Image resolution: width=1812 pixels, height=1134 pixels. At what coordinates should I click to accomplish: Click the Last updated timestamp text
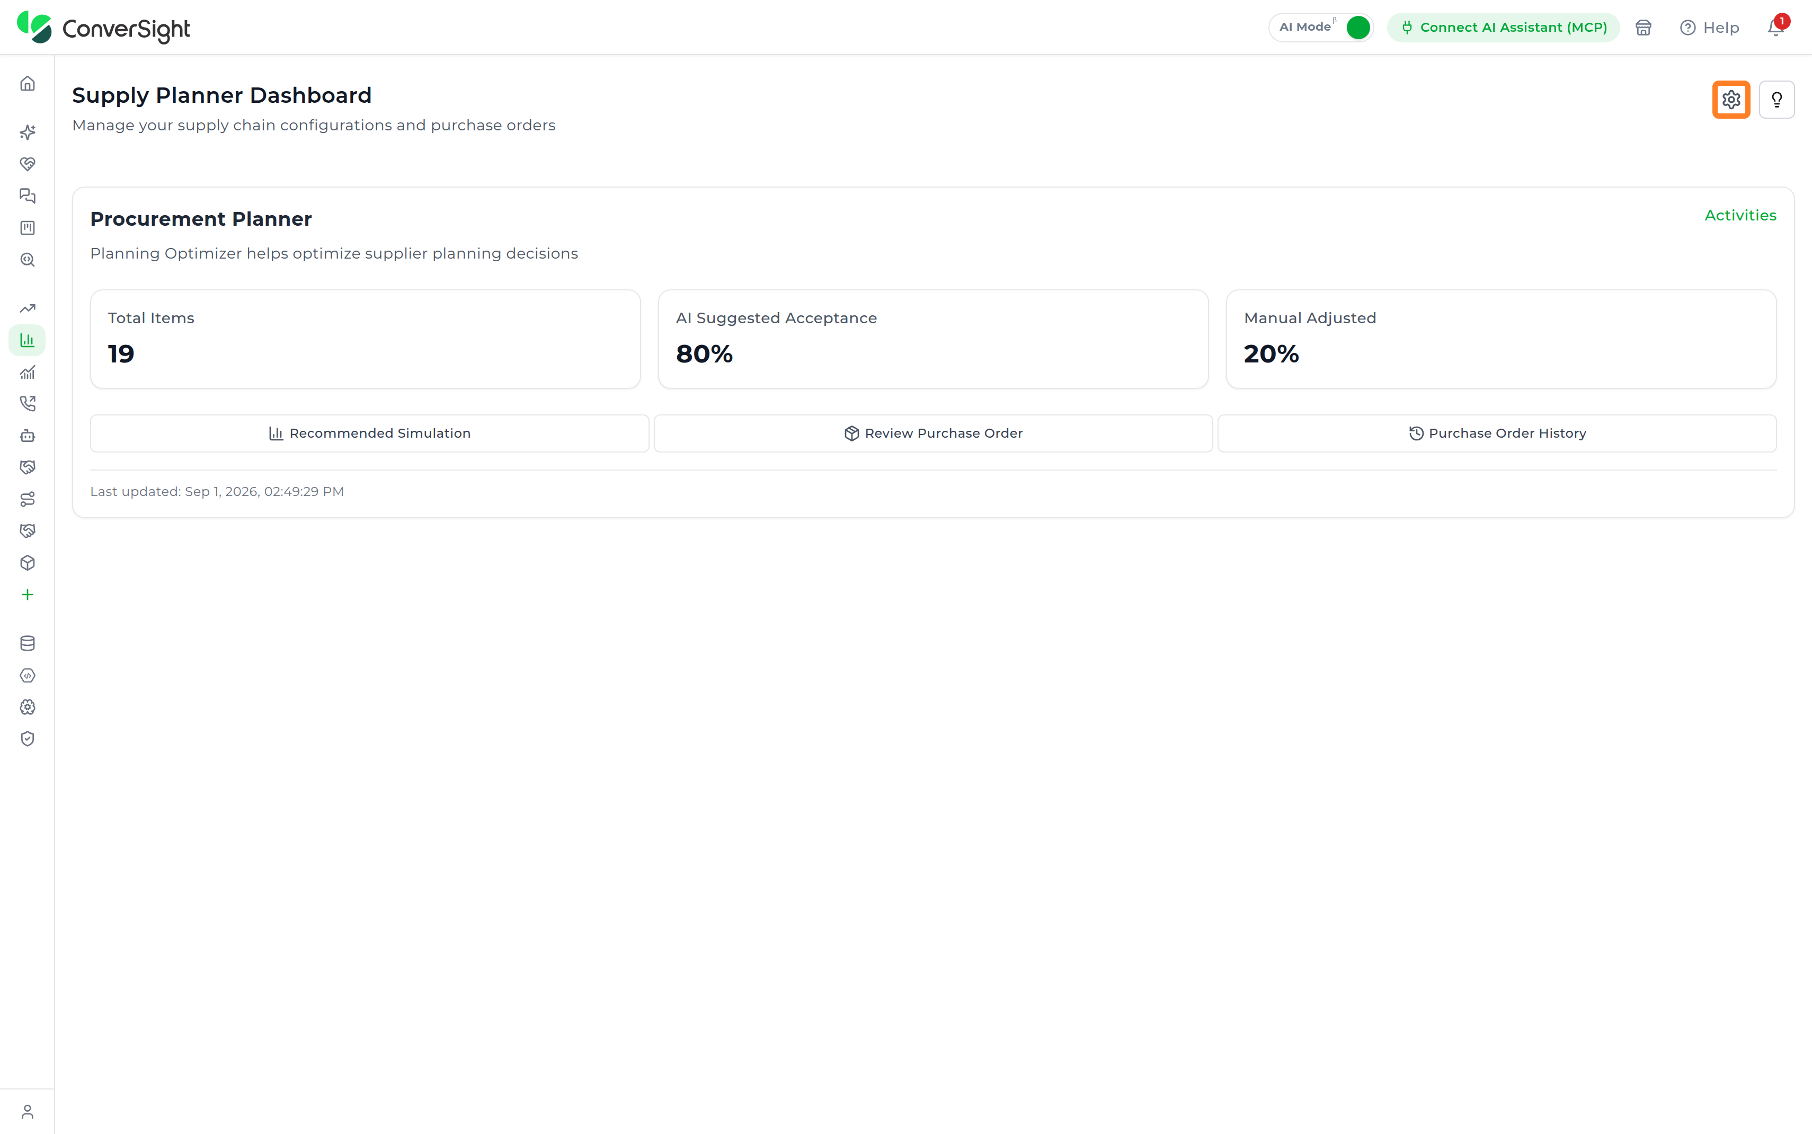[x=217, y=492]
